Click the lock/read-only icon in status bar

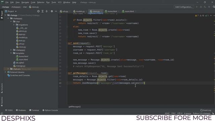click(213, 114)
